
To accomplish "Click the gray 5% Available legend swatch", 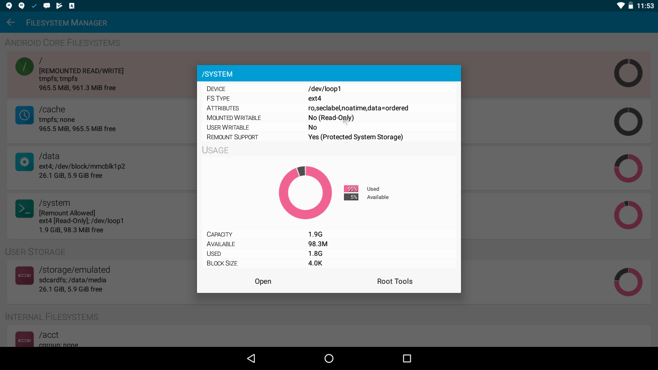I will pos(351,197).
